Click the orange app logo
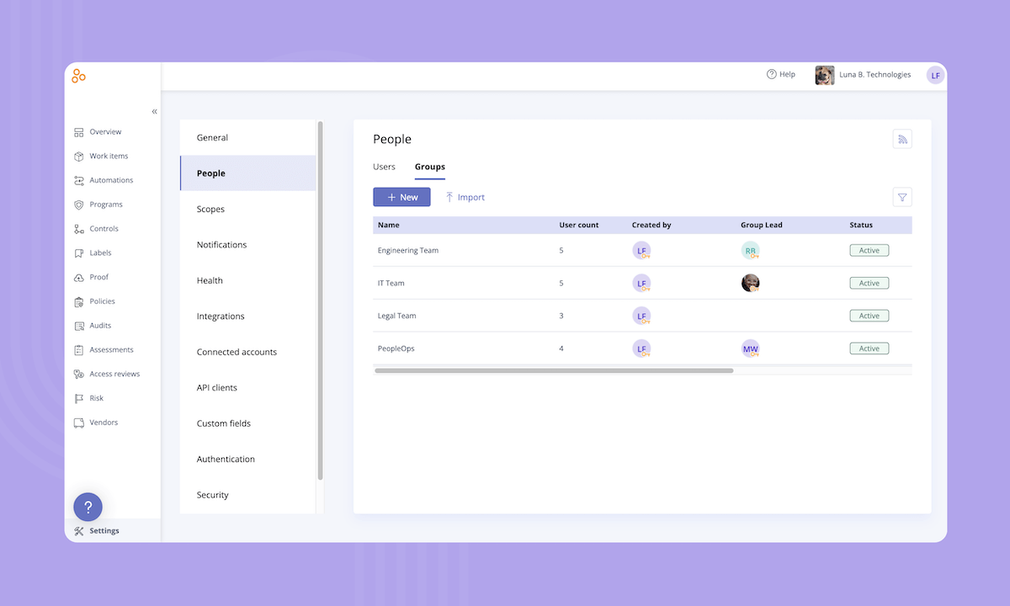This screenshot has width=1010, height=606. [x=78, y=76]
